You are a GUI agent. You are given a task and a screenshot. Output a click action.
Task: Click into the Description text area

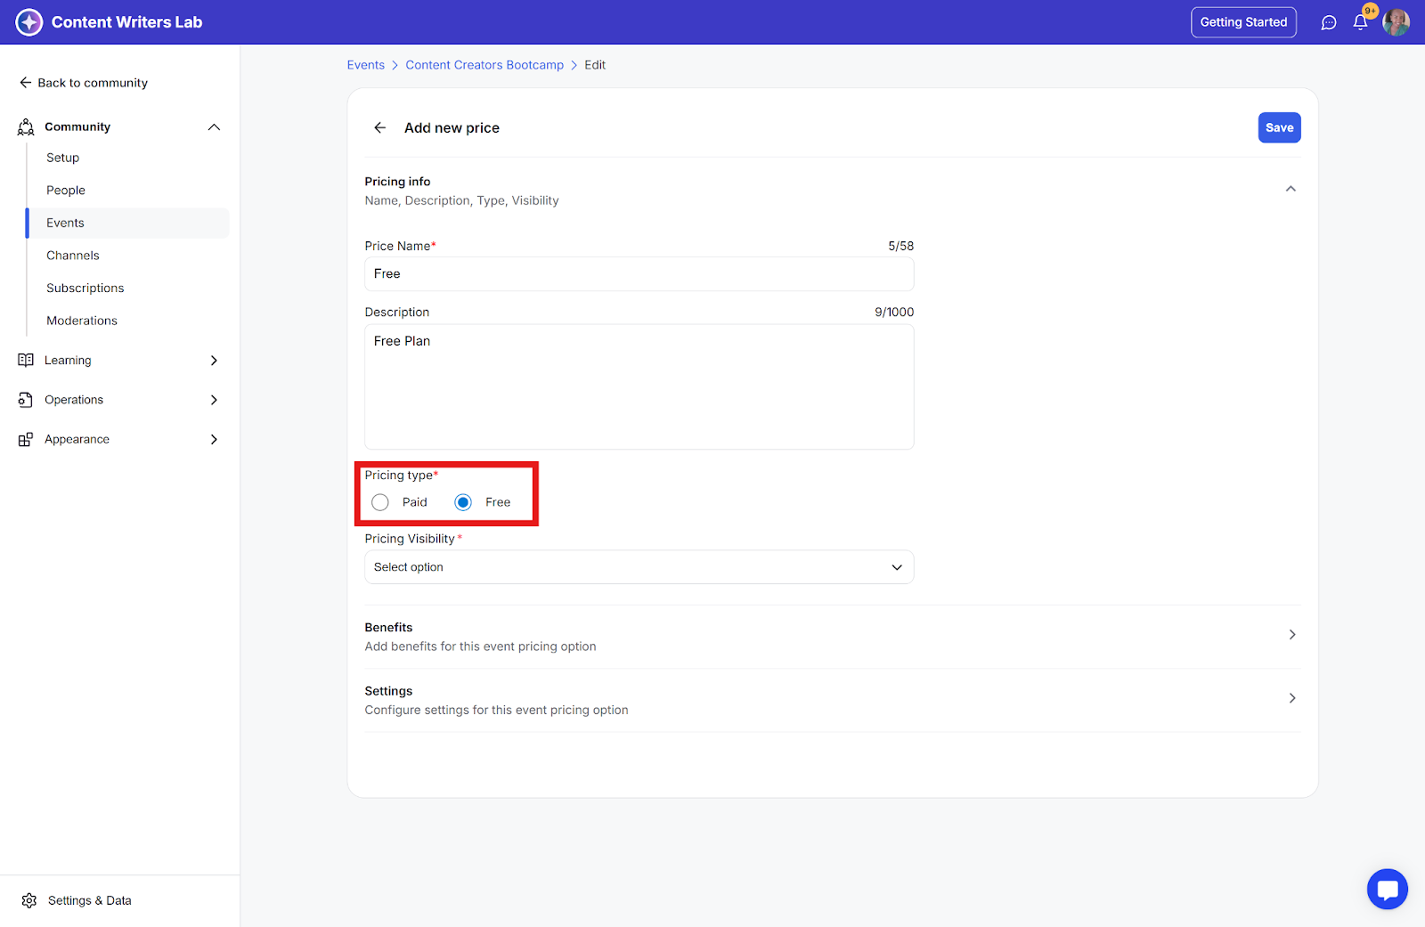(639, 386)
